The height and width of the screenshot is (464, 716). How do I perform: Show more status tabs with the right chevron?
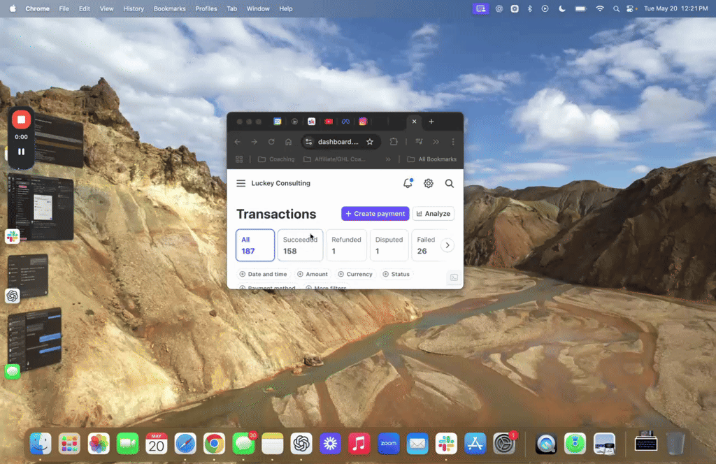[x=447, y=245]
